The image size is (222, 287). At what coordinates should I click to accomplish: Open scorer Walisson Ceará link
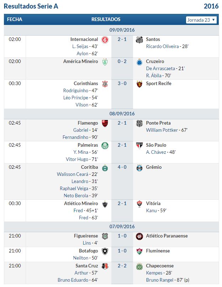[x=73, y=174]
